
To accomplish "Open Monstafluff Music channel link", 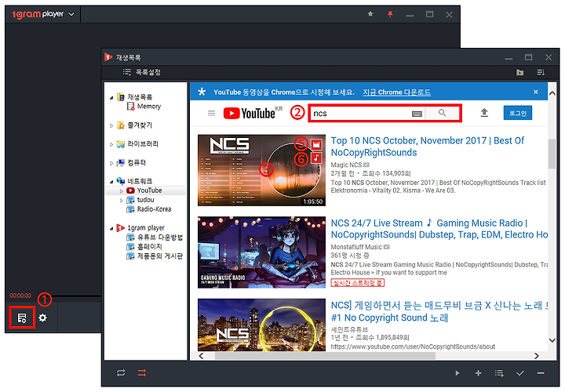I will pos(356,247).
